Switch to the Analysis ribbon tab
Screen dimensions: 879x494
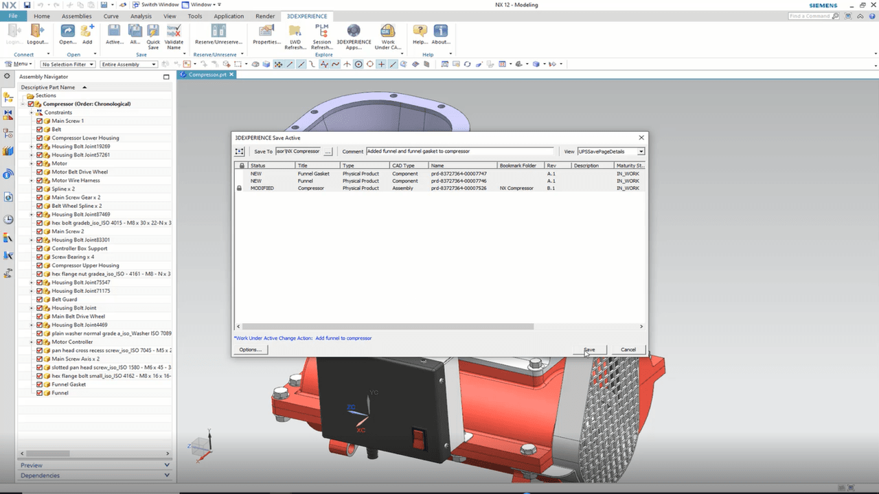click(x=141, y=16)
